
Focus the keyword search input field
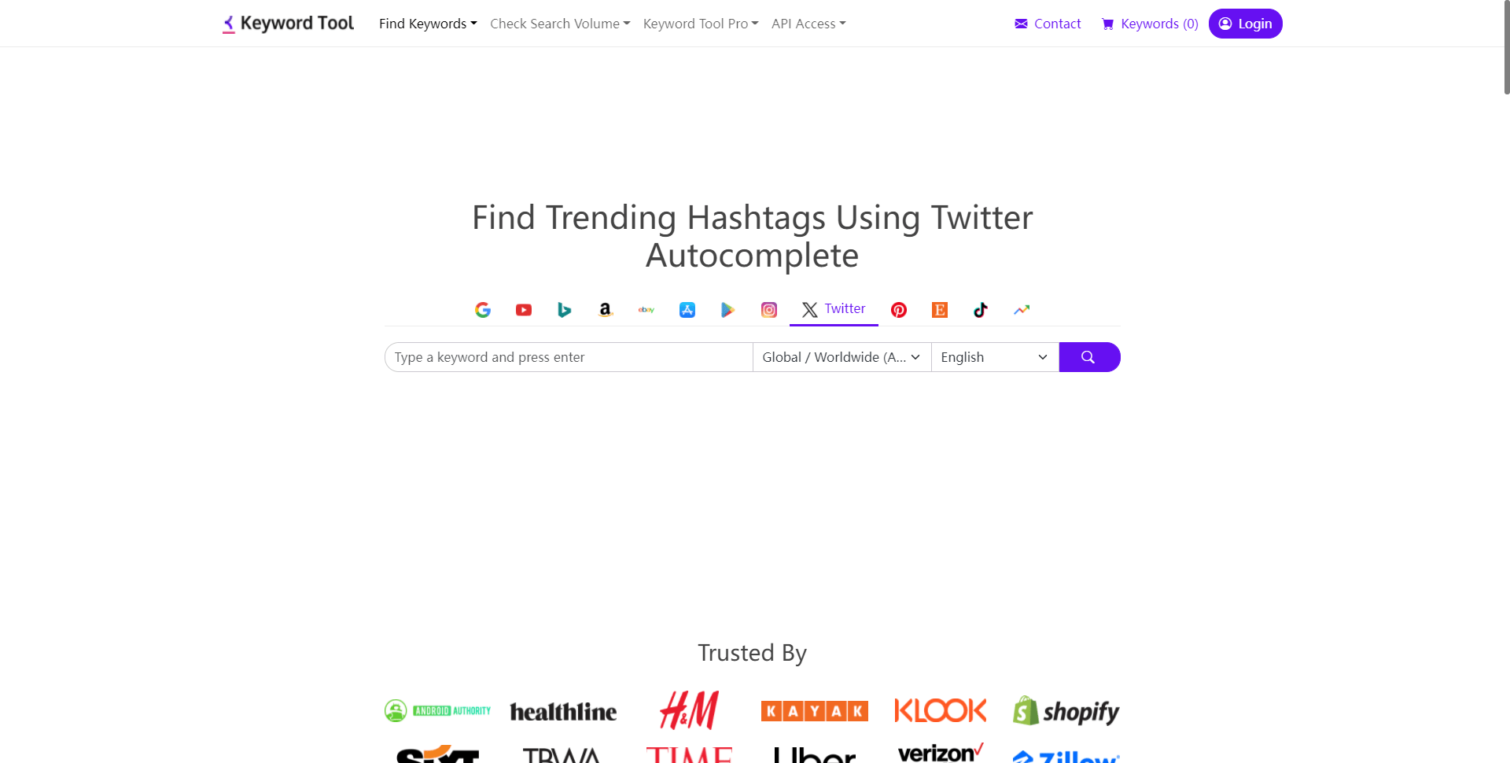(569, 357)
